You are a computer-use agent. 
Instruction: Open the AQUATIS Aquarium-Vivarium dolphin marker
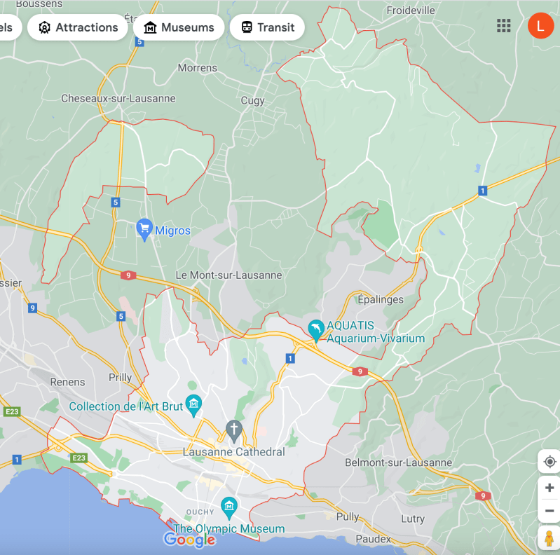click(x=316, y=329)
